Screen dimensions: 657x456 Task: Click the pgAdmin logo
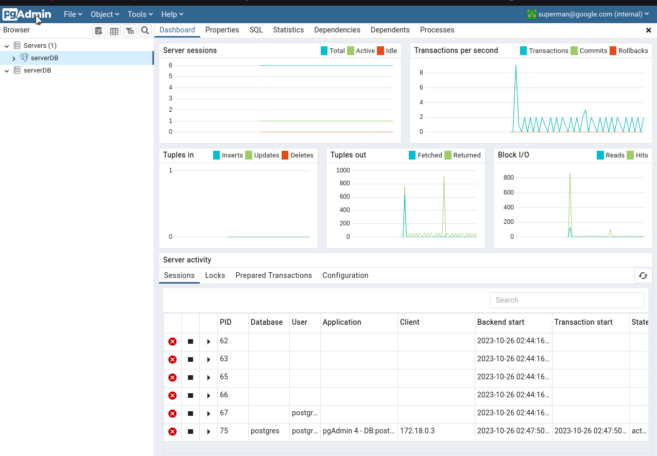pos(27,14)
